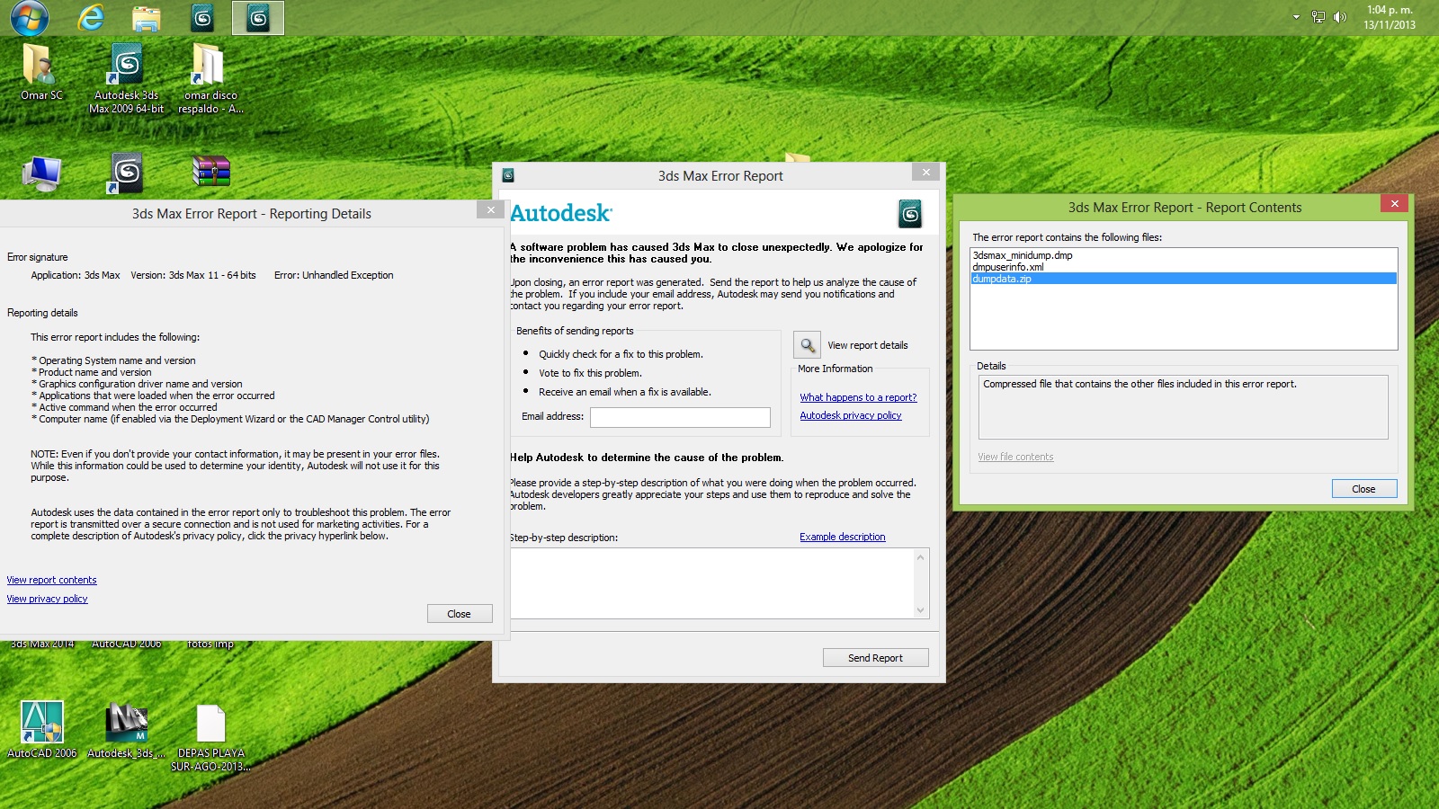Open the View privacy policy link
The image size is (1439, 809).
47,599
